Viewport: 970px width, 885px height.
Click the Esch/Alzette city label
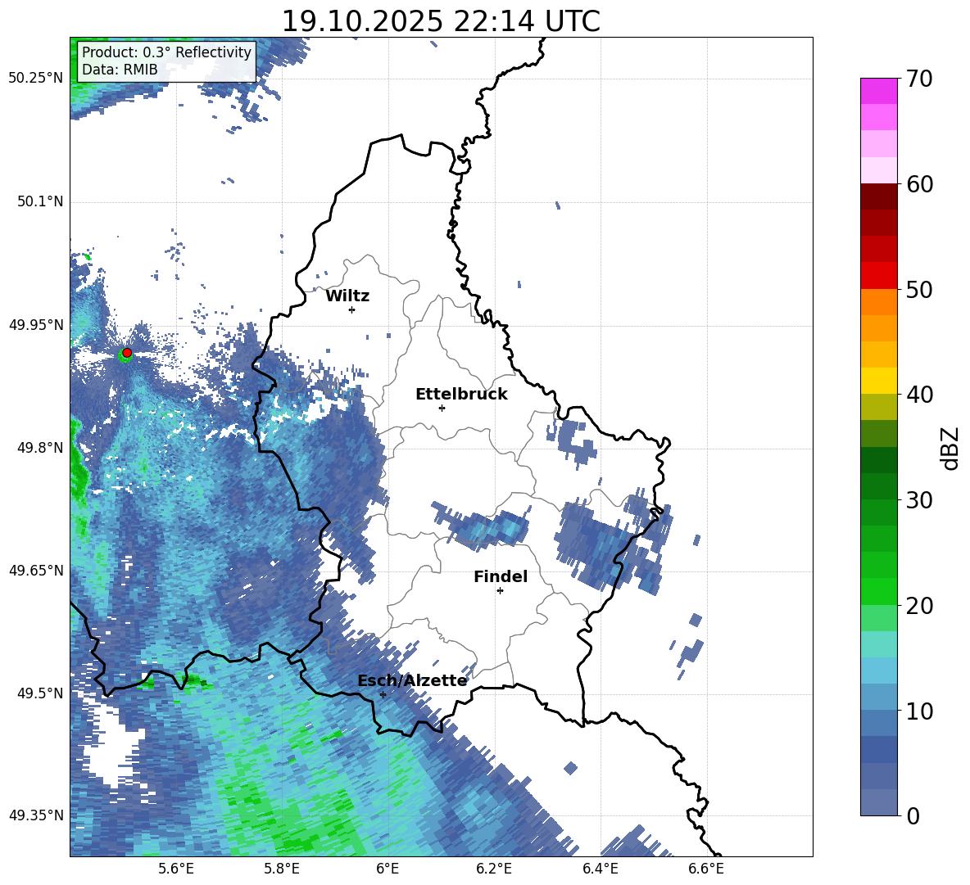[x=412, y=681]
